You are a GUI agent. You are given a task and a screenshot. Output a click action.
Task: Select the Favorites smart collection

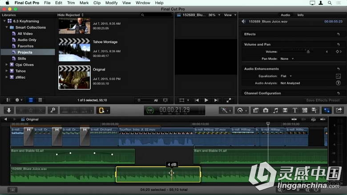pos(25,46)
